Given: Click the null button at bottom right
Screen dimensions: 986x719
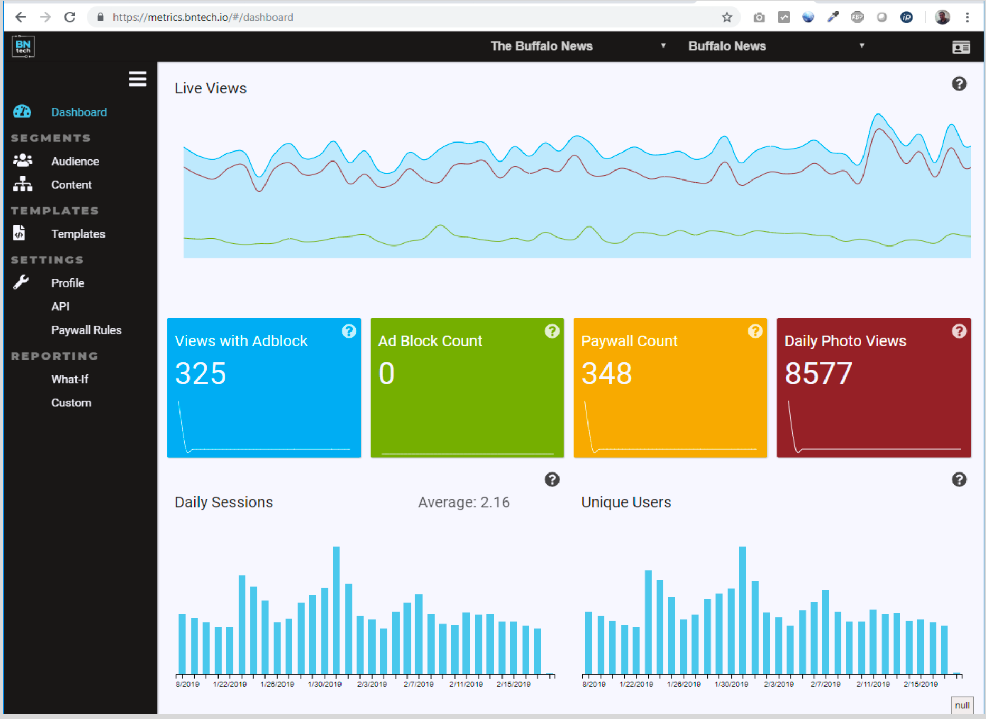Looking at the screenshot, I should [x=962, y=705].
